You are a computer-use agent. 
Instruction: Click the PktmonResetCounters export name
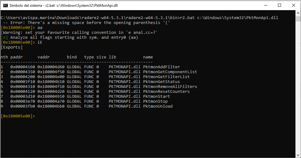[166, 91]
